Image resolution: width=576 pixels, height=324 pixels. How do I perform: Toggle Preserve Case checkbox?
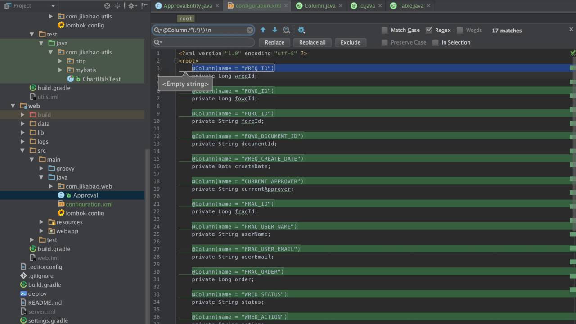(384, 42)
